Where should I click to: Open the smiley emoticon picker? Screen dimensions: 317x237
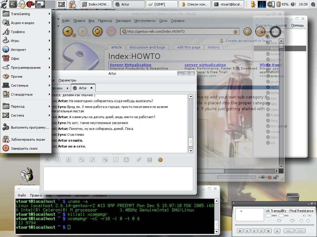(x=160, y=160)
